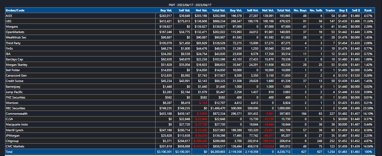This screenshot has width=382, height=156.
Task: Click UBS net value $136,608
Action: tap(201, 21)
